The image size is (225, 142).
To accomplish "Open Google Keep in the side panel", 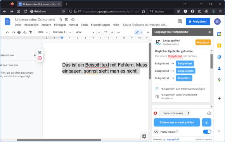I will click(219, 45).
